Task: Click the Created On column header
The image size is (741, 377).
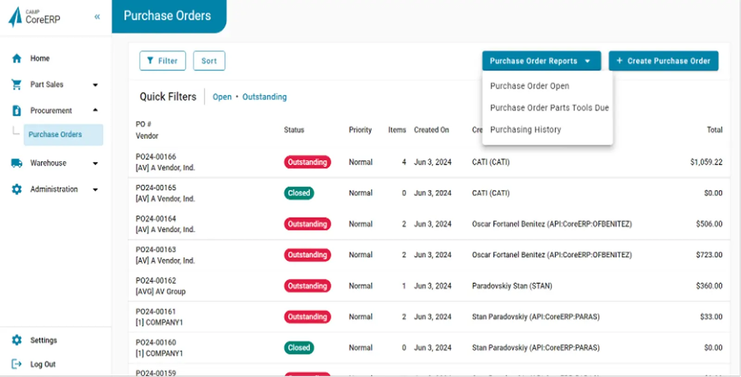Action: point(432,130)
